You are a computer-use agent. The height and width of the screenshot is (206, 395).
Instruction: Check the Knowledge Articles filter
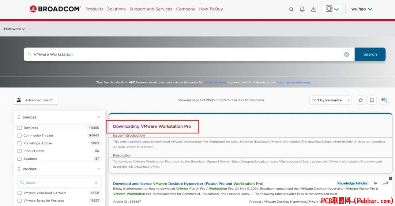click(19, 143)
